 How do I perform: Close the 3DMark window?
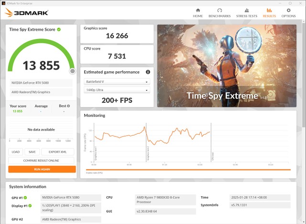pos(301,3)
